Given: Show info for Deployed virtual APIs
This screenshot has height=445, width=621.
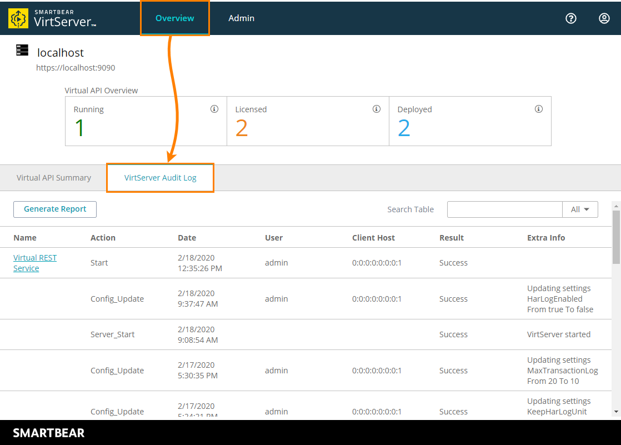Looking at the screenshot, I should tap(538, 109).
